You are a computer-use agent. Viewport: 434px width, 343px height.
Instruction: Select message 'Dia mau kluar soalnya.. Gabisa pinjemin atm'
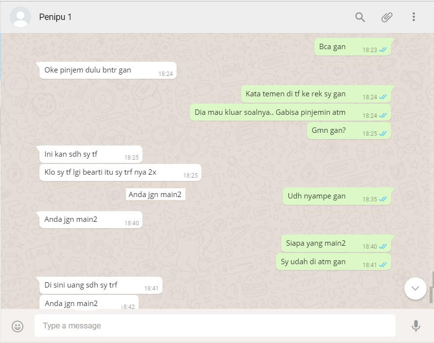click(x=290, y=112)
